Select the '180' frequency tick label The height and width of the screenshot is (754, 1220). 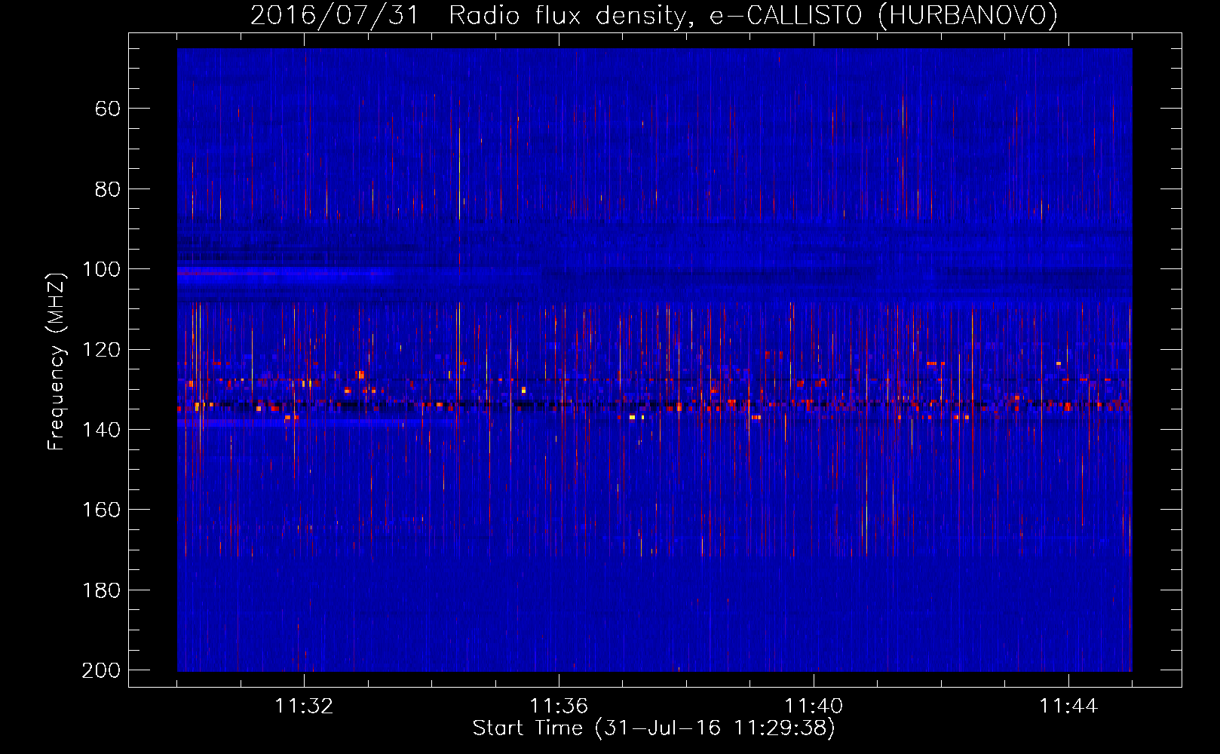click(101, 590)
